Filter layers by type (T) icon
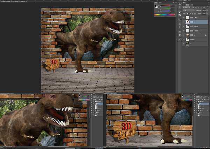 tap(198, 7)
